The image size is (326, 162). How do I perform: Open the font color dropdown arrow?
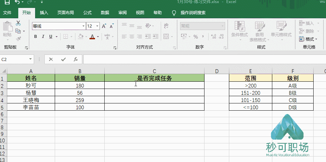pyautogui.click(x=98, y=37)
